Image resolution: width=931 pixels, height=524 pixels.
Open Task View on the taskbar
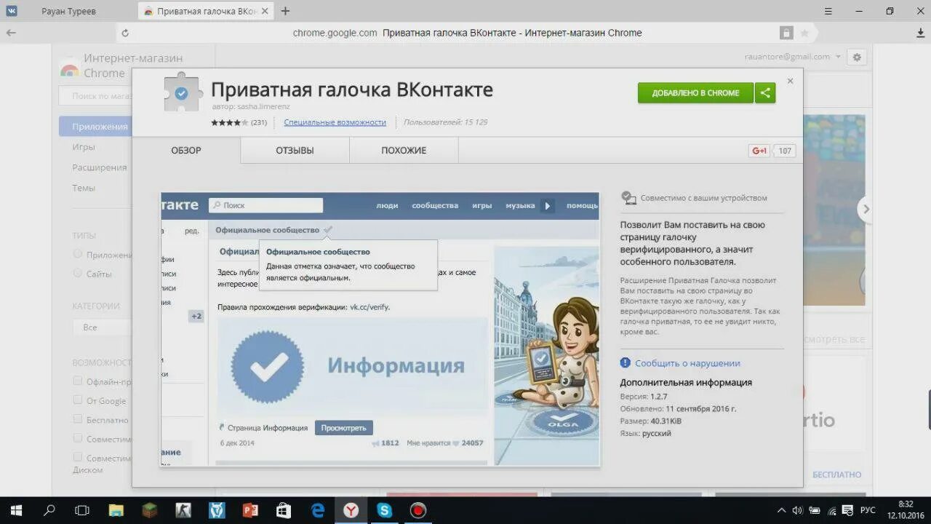[x=82, y=510]
